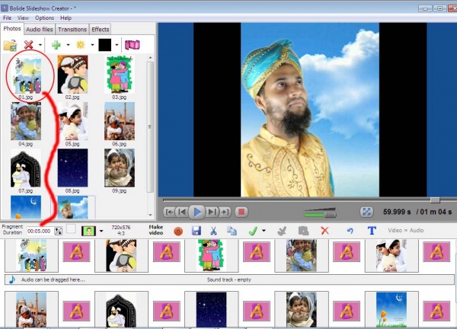Viewport: 457px width, 329px height.
Task: Click the pink film strip icon
Action: [x=132, y=45]
